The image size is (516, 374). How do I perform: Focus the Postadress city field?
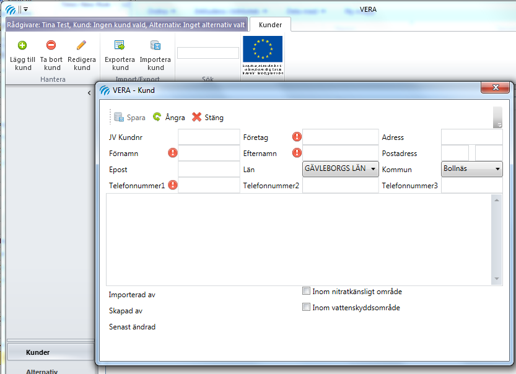(x=489, y=153)
